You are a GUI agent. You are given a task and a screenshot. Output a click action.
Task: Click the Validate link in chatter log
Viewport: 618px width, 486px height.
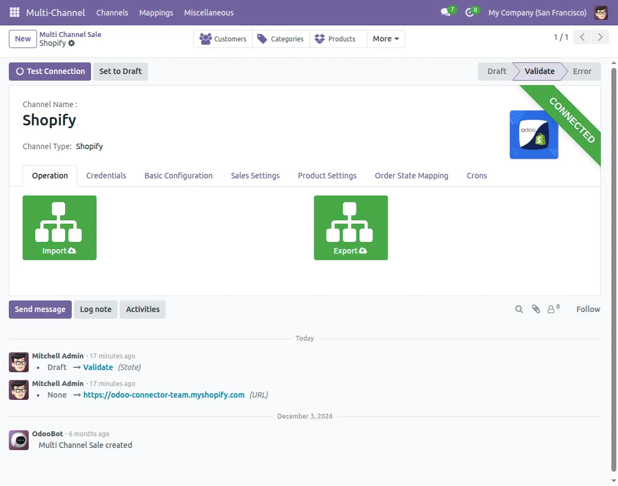click(98, 367)
